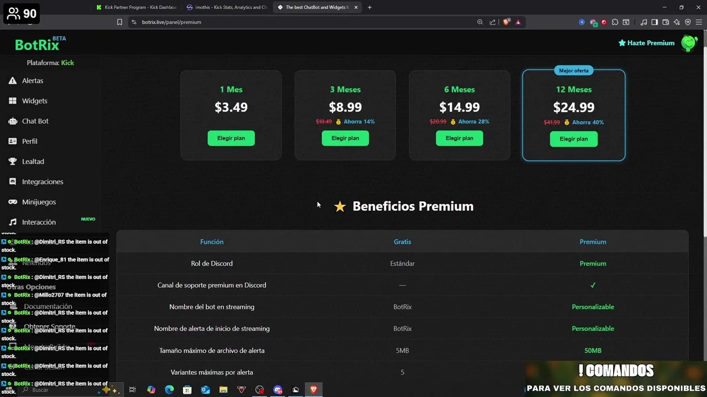707x397 pixels.
Task: Open Outlook from the taskbar
Action: pyautogui.click(x=205, y=390)
